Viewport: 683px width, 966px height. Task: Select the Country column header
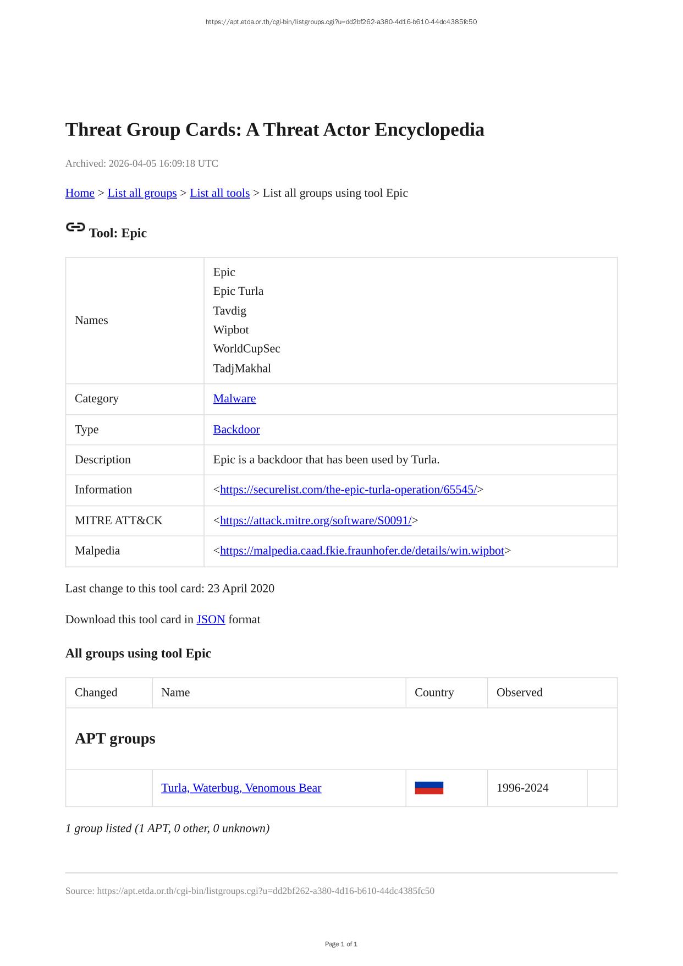(434, 693)
